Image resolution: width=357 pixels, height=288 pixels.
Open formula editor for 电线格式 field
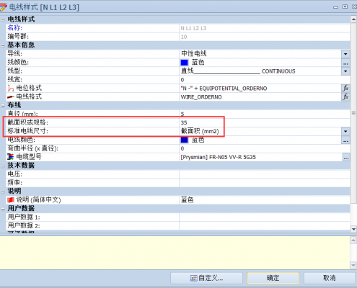point(345,96)
